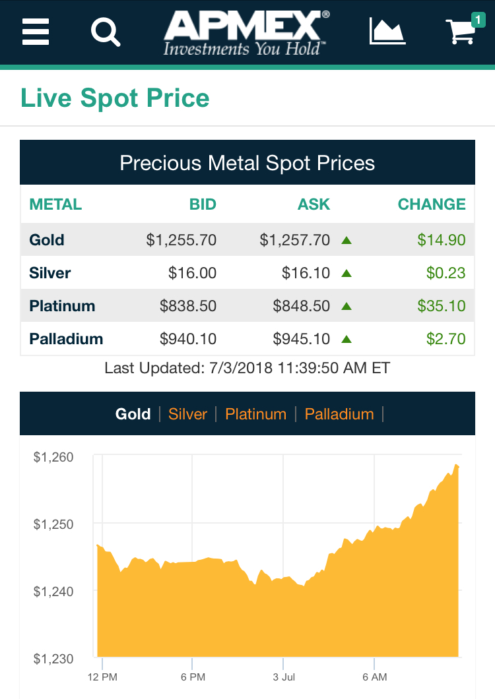Select the Gold chart tab
The width and height of the screenshot is (495, 699).
(x=133, y=414)
